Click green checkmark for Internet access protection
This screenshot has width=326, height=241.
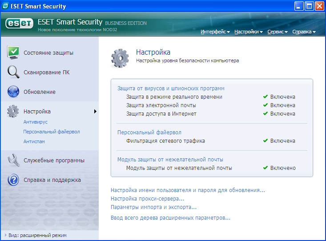coord(265,114)
